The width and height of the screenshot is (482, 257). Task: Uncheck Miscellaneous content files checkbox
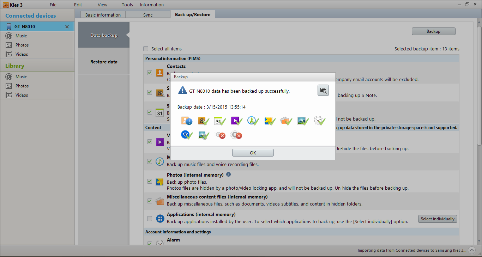click(x=150, y=201)
